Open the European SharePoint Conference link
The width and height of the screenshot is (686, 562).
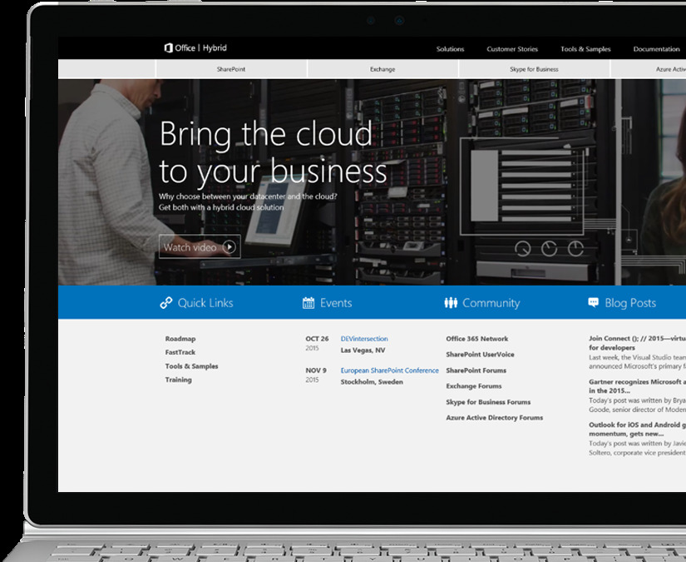(x=389, y=371)
